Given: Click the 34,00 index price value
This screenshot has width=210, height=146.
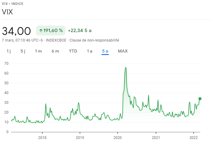Looking at the screenshot, I should click(17, 31).
